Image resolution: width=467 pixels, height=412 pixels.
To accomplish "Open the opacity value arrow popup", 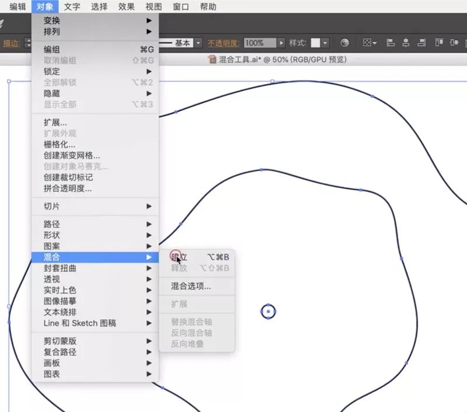I will coord(281,43).
